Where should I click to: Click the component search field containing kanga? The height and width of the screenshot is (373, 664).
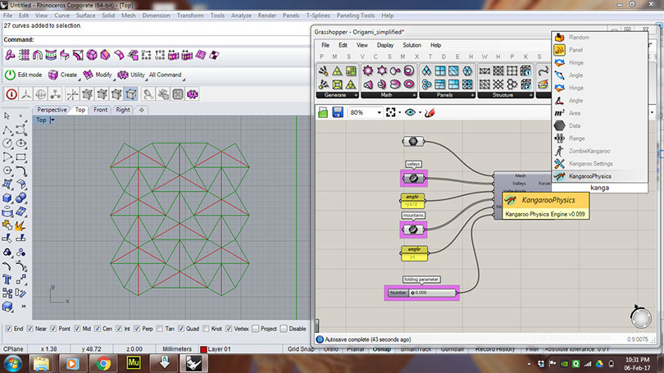[x=599, y=188]
